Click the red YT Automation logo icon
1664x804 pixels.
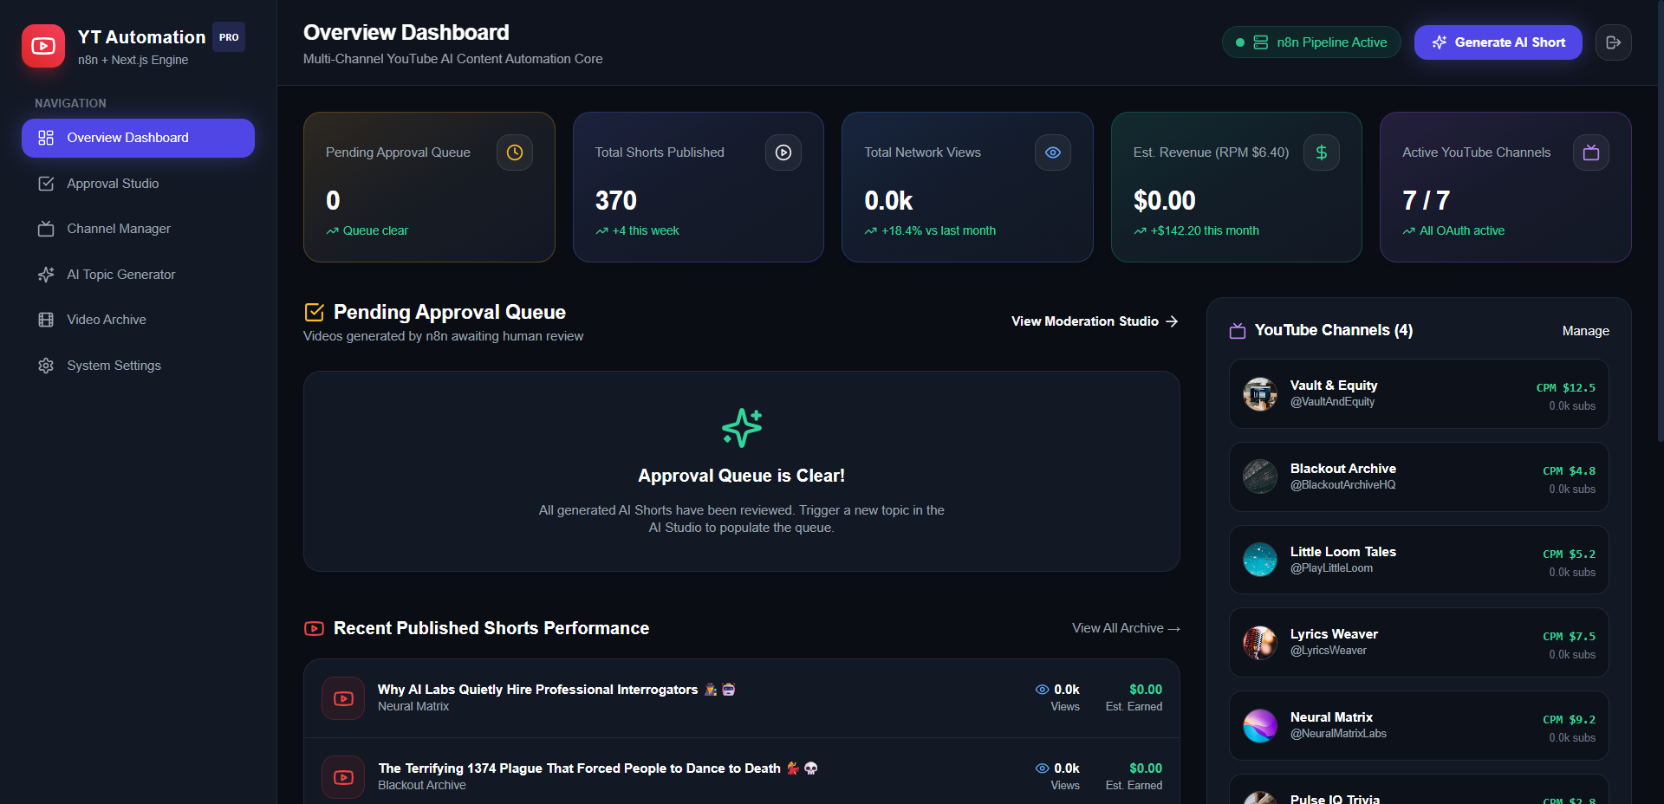pyautogui.click(x=43, y=46)
